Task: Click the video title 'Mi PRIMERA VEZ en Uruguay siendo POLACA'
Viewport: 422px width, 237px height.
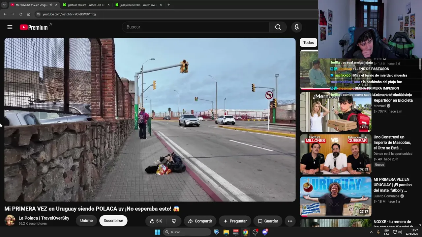Action: tap(92, 209)
